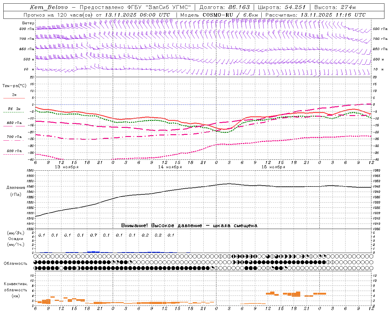Click the "0.7" precipitation amount value
This screenshot has width=389, height=311.
(x=93, y=235)
